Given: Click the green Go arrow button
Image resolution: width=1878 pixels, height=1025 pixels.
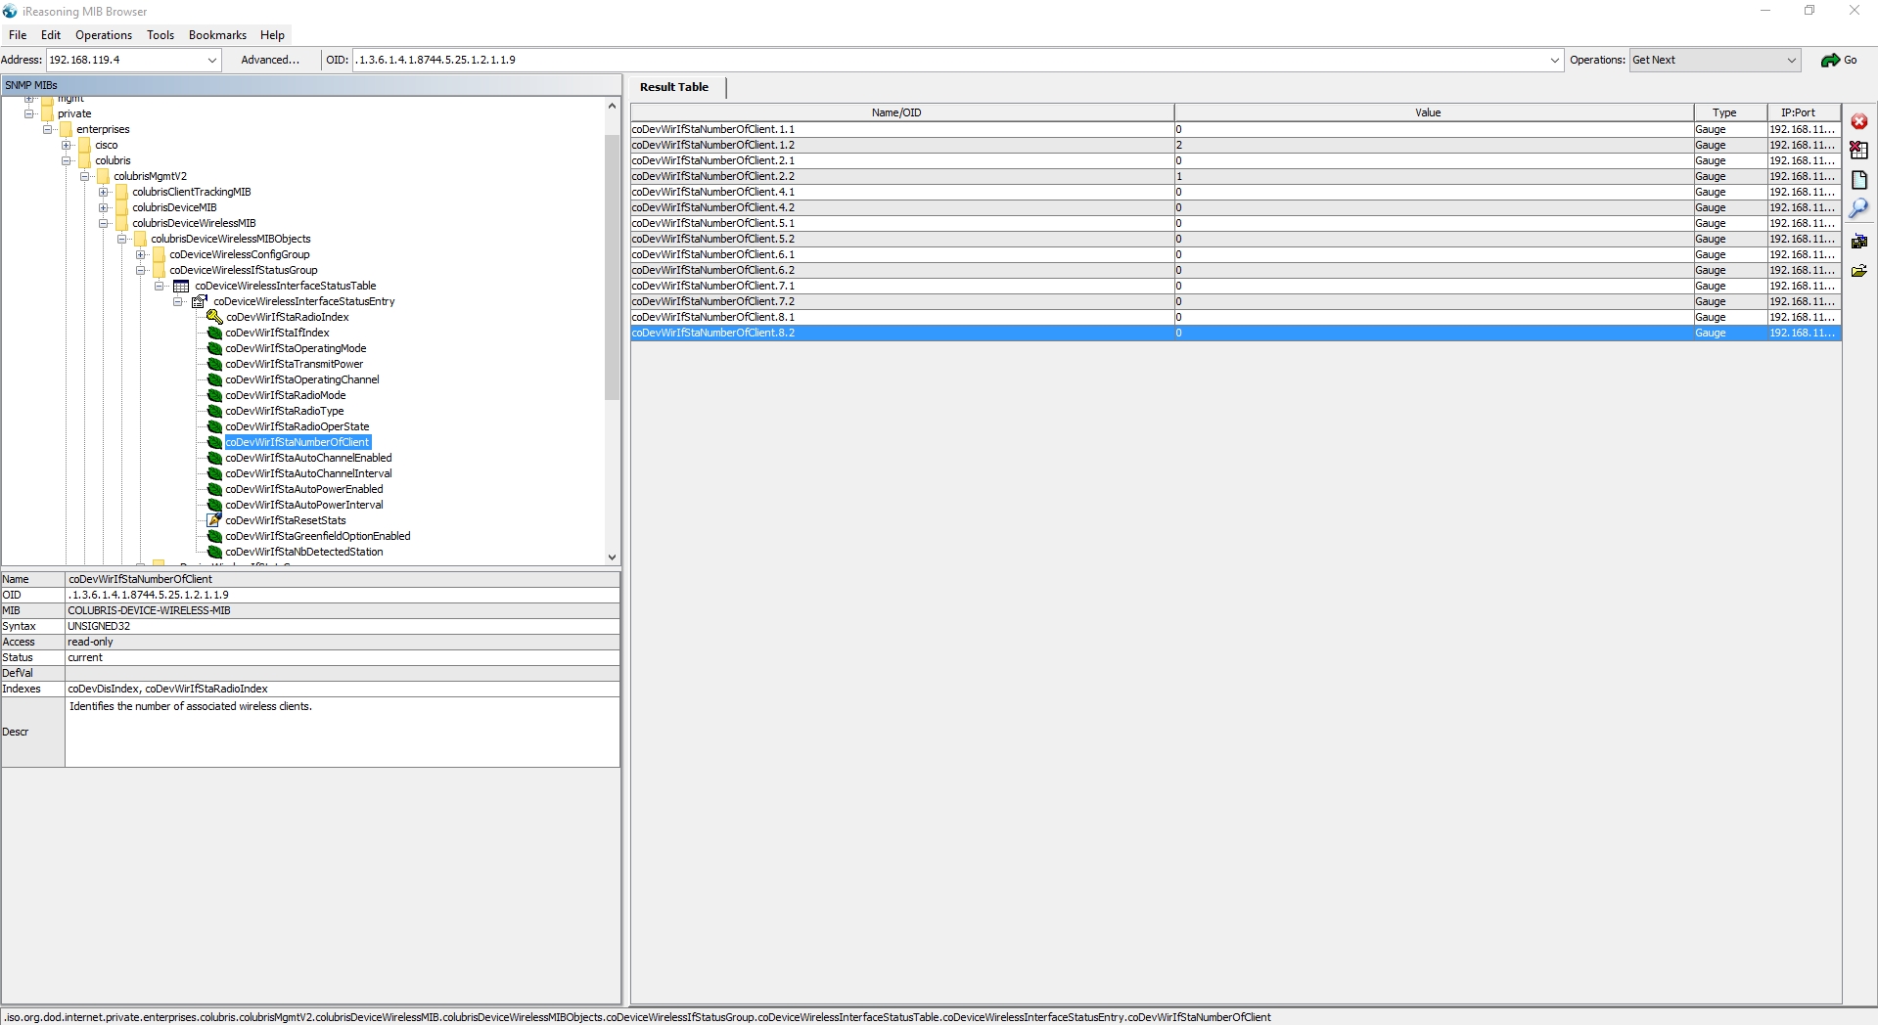Looking at the screenshot, I should point(1838,61).
